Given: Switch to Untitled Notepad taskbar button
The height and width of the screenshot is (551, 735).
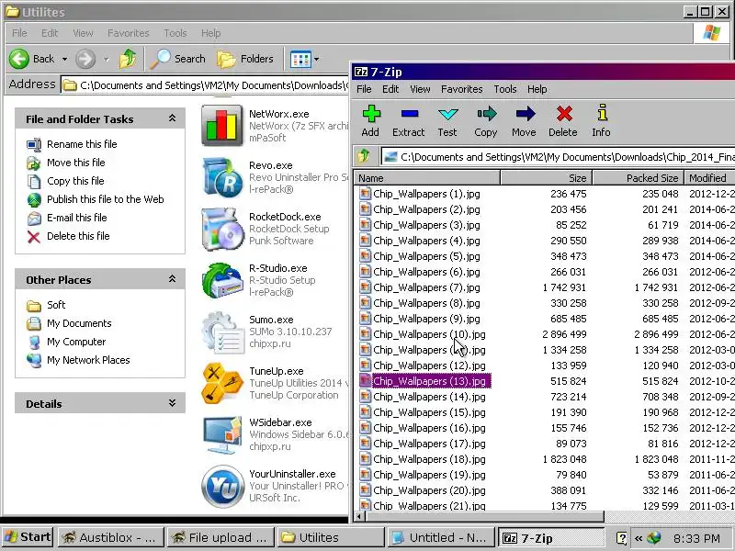Looking at the screenshot, I should 440,537.
